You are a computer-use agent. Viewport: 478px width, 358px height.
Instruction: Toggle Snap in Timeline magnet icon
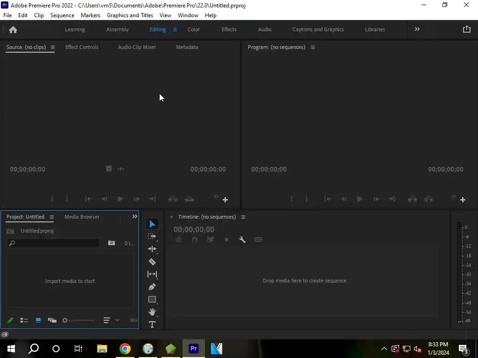(x=195, y=240)
